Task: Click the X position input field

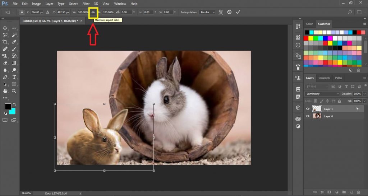Action: 37,12
